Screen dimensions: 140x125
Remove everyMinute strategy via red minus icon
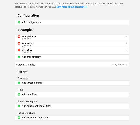(x=19, y=37)
